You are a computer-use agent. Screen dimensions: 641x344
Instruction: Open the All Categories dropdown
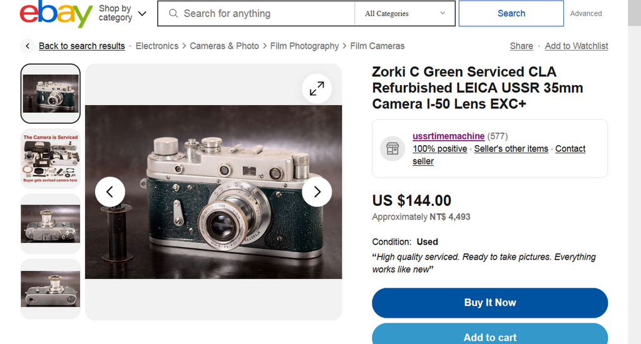pos(405,14)
